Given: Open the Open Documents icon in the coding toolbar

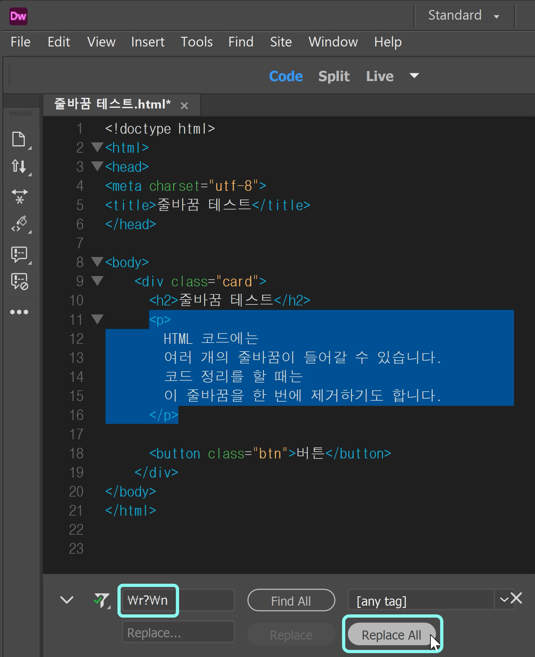Looking at the screenshot, I should pyautogui.click(x=19, y=139).
